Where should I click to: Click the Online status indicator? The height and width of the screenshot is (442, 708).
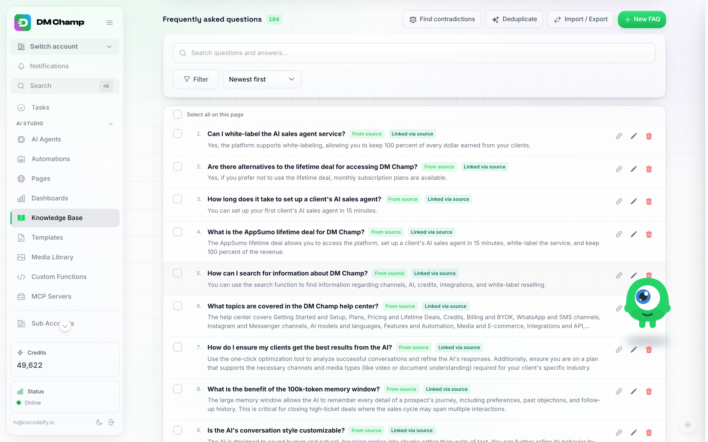29,403
